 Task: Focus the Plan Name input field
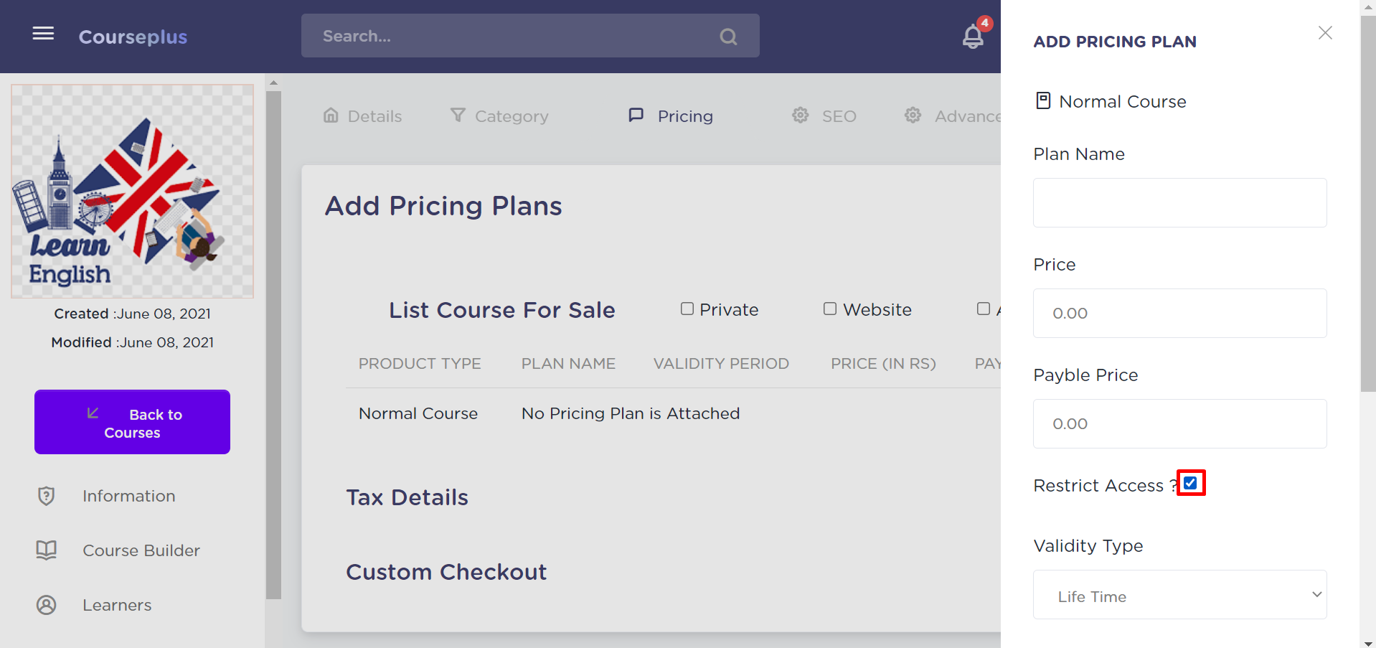pos(1179,203)
